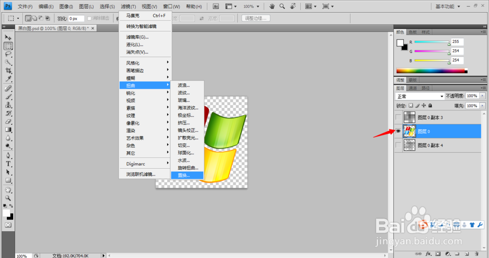Viewport: 489px width, 258px height.
Task: Toggle Quick Mask mode
Action: 8,225
